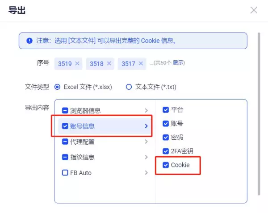Click the 序号 label
The height and width of the screenshot is (213, 268).
[43, 63]
